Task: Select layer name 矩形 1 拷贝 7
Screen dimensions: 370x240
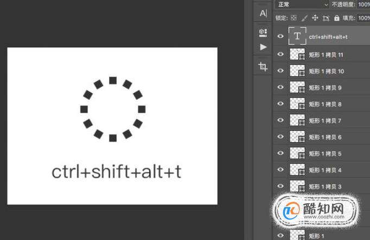Action: point(325,121)
